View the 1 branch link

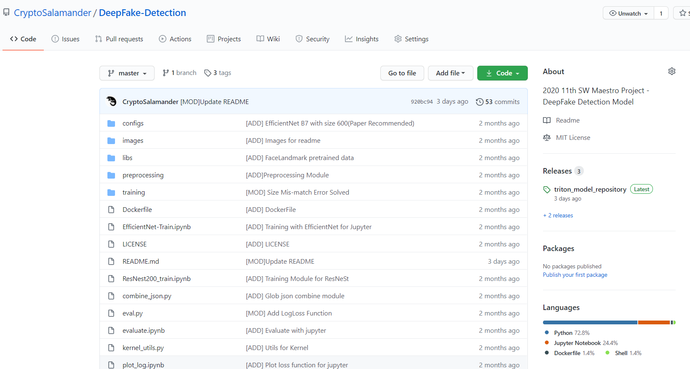[179, 73]
